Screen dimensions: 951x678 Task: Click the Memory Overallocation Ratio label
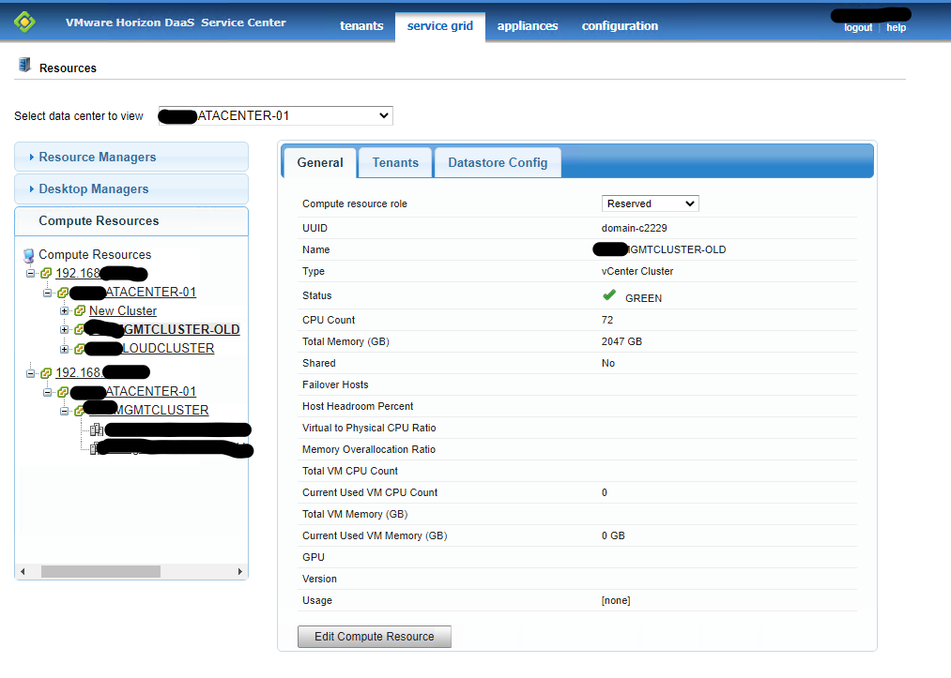369,449
